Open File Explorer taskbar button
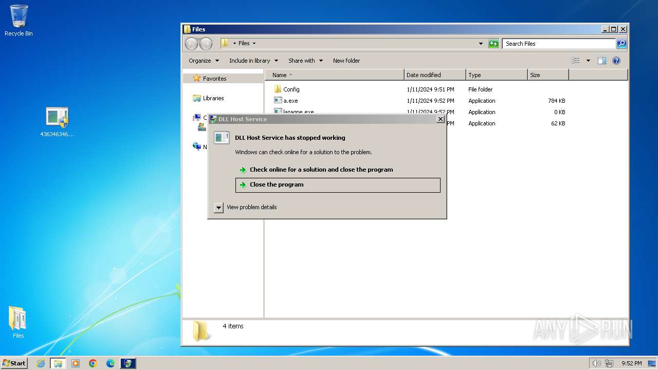This screenshot has width=658, height=370. click(58, 363)
